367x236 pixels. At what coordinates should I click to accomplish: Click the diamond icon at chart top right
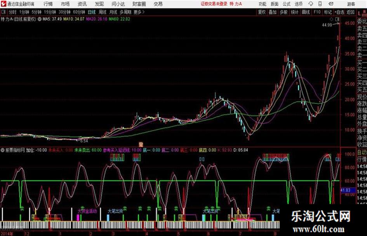pos(331,19)
